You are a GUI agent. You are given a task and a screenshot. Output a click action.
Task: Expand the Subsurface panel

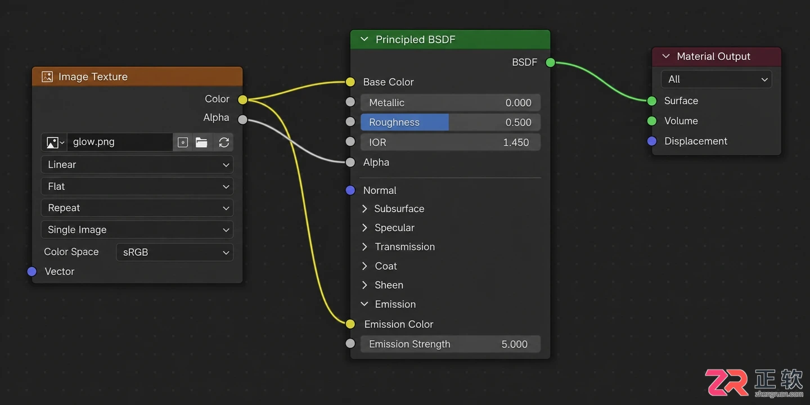(x=364, y=209)
